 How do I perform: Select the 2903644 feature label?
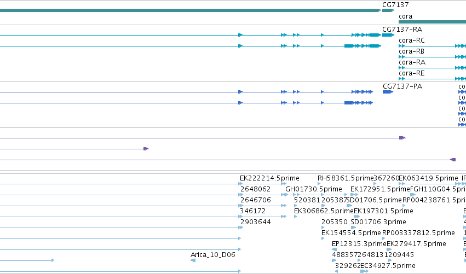pos(256,223)
